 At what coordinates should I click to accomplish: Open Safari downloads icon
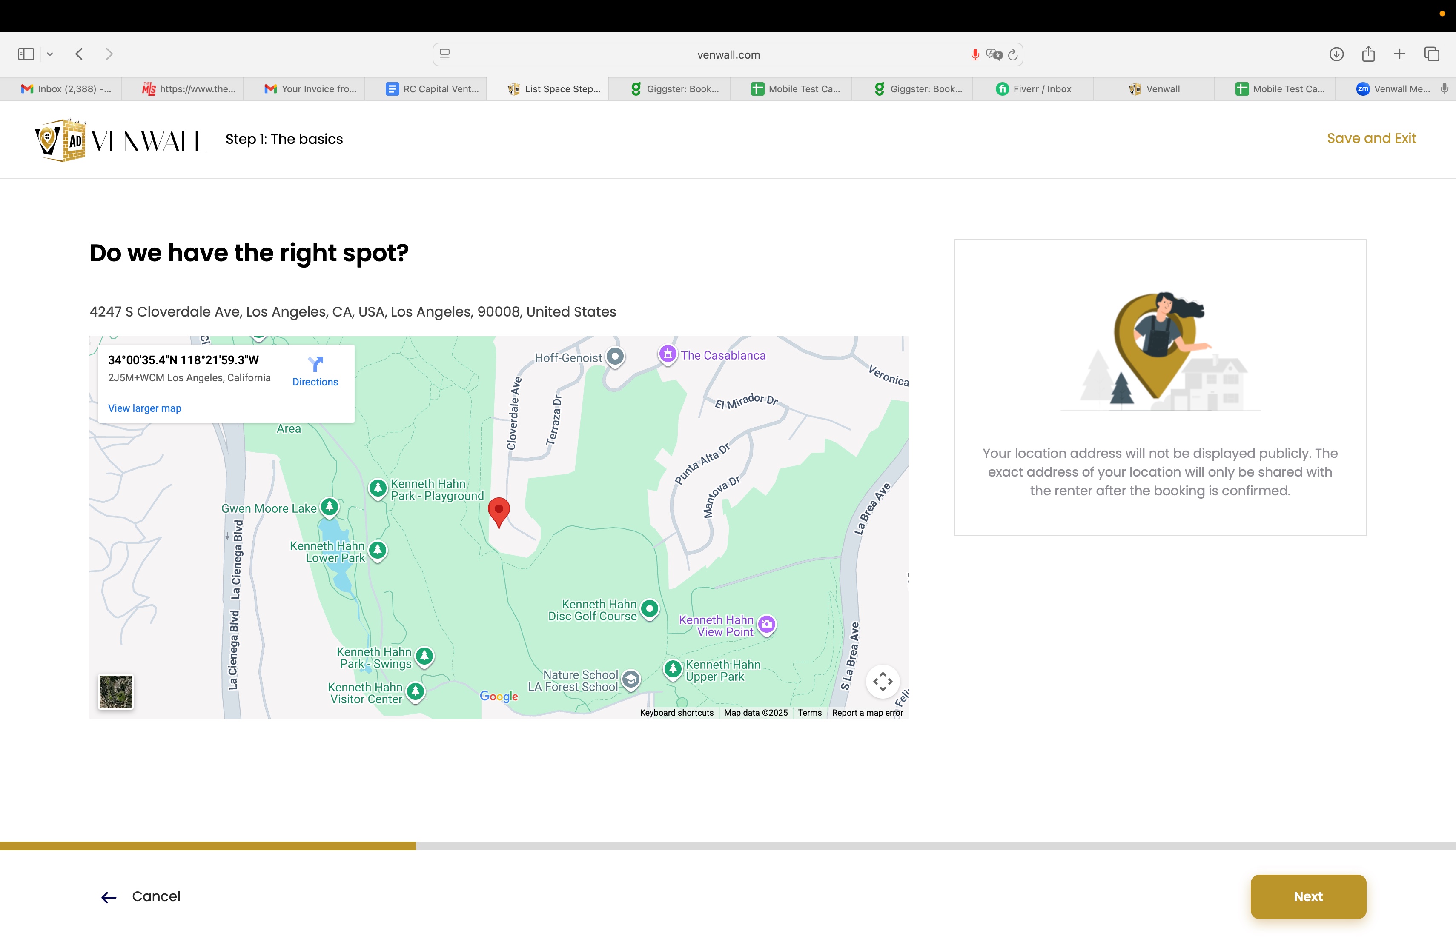click(x=1336, y=54)
